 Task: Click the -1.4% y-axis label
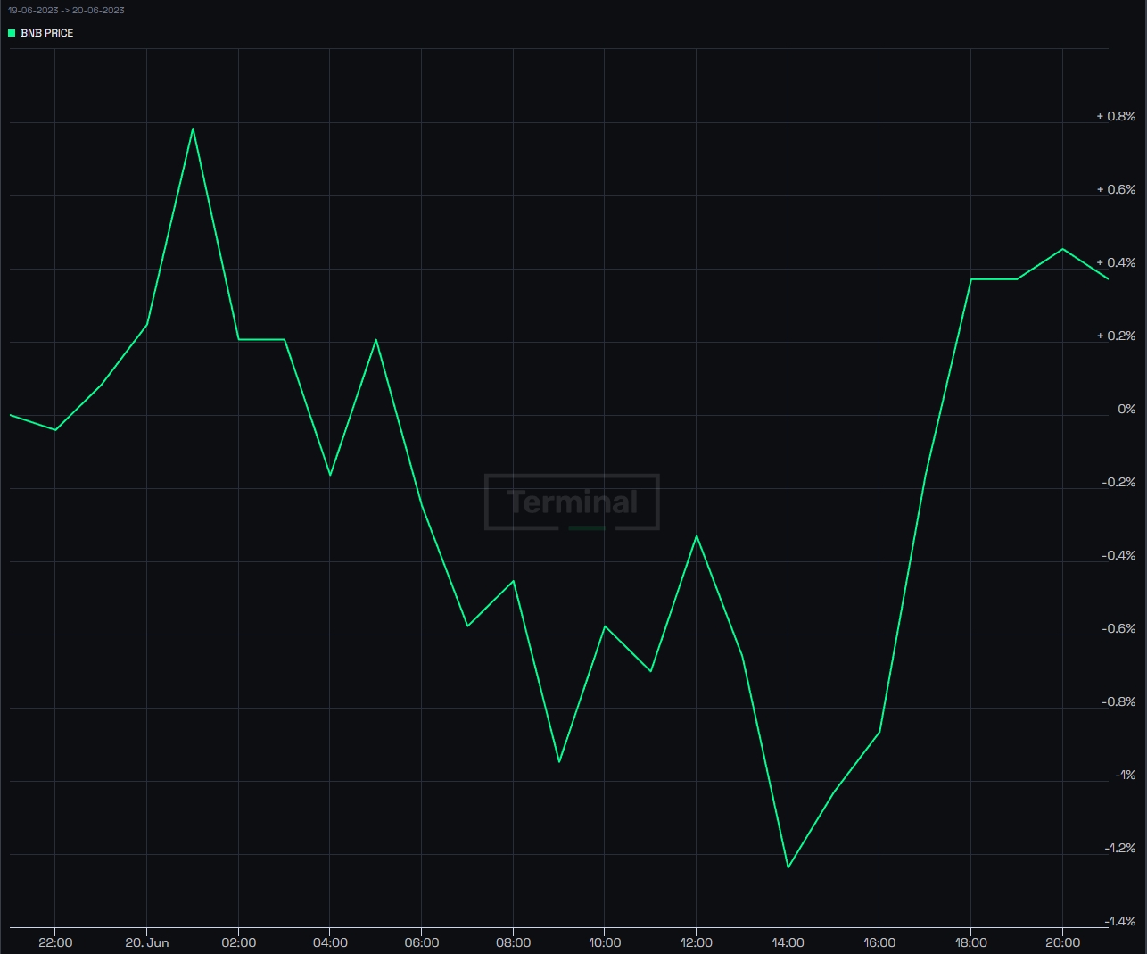tap(1120, 921)
